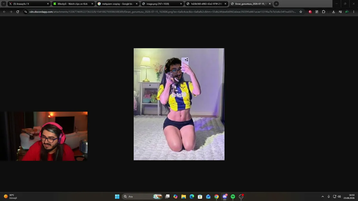This screenshot has height=201, width=358.
Task: Close the Ekran_goruntusu tab
Action: (270, 4)
